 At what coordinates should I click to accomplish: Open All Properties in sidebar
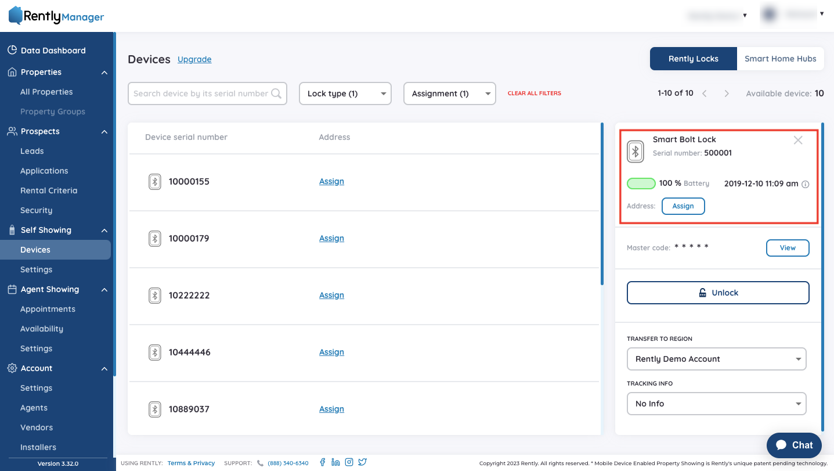point(46,92)
